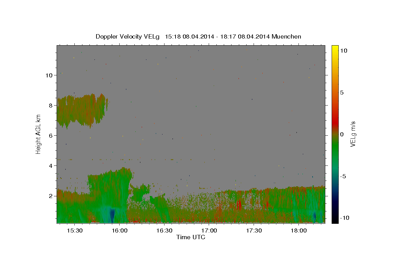
Task: Click the 17:30 time tick label
Action: (254, 230)
